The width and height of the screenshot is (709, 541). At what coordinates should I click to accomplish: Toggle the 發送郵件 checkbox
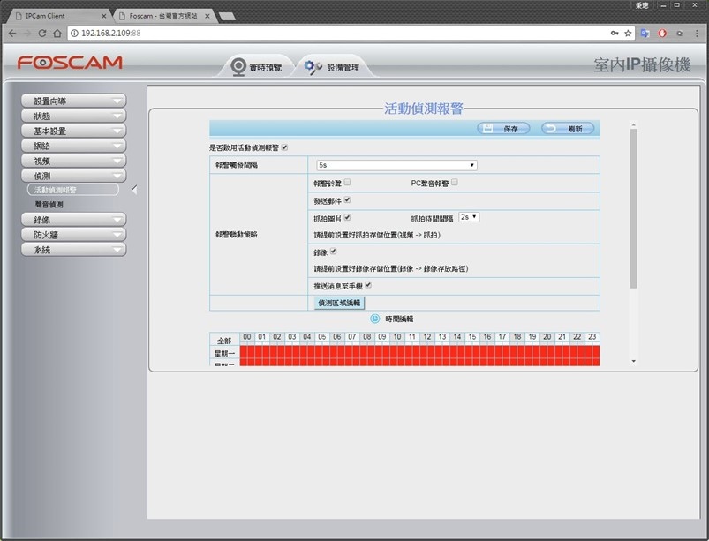click(x=347, y=199)
